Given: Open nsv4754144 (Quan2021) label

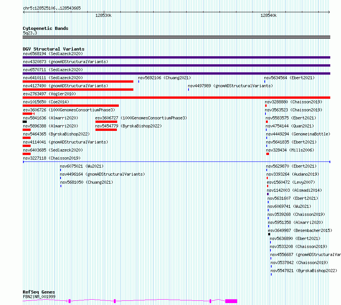Looking at the screenshot, I should click(290, 126).
